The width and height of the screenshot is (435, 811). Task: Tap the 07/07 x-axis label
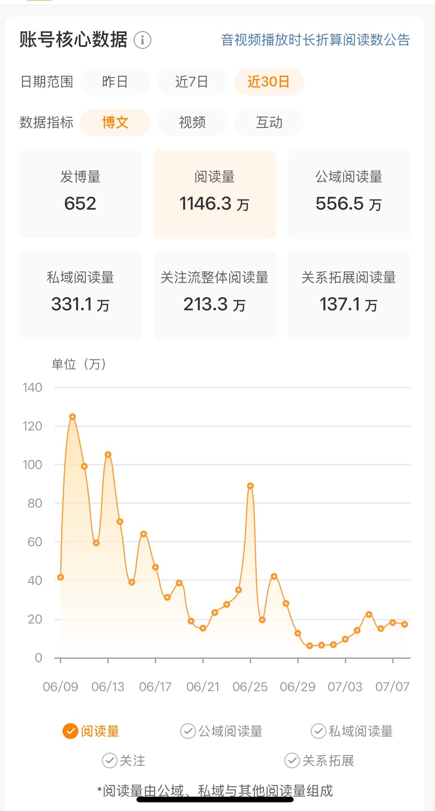[x=392, y=687]
